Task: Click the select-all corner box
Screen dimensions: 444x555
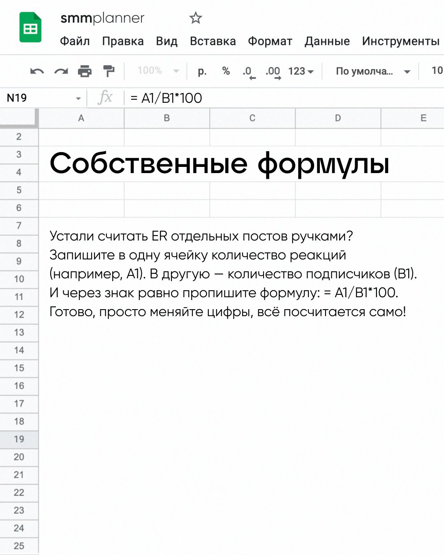Action: pyautogui.click(x=19, y=118)
